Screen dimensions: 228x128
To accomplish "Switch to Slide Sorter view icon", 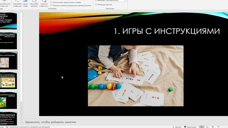I will 207,127.
